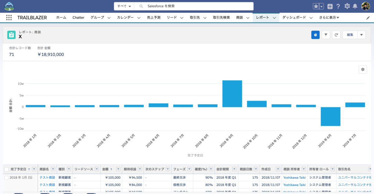Open テスト商談 link in ¥84,000 row

47,185
